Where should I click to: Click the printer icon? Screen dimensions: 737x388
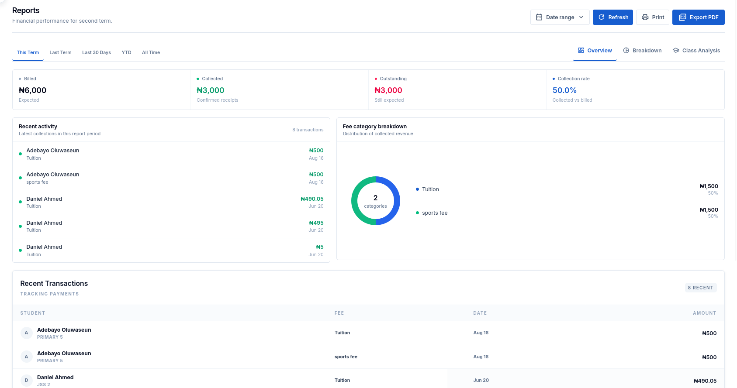click(645, 17)
